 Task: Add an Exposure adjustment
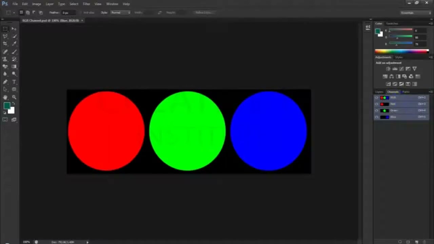point(408,69)
